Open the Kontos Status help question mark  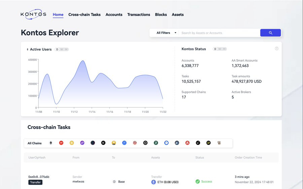[x=276, y=49]
